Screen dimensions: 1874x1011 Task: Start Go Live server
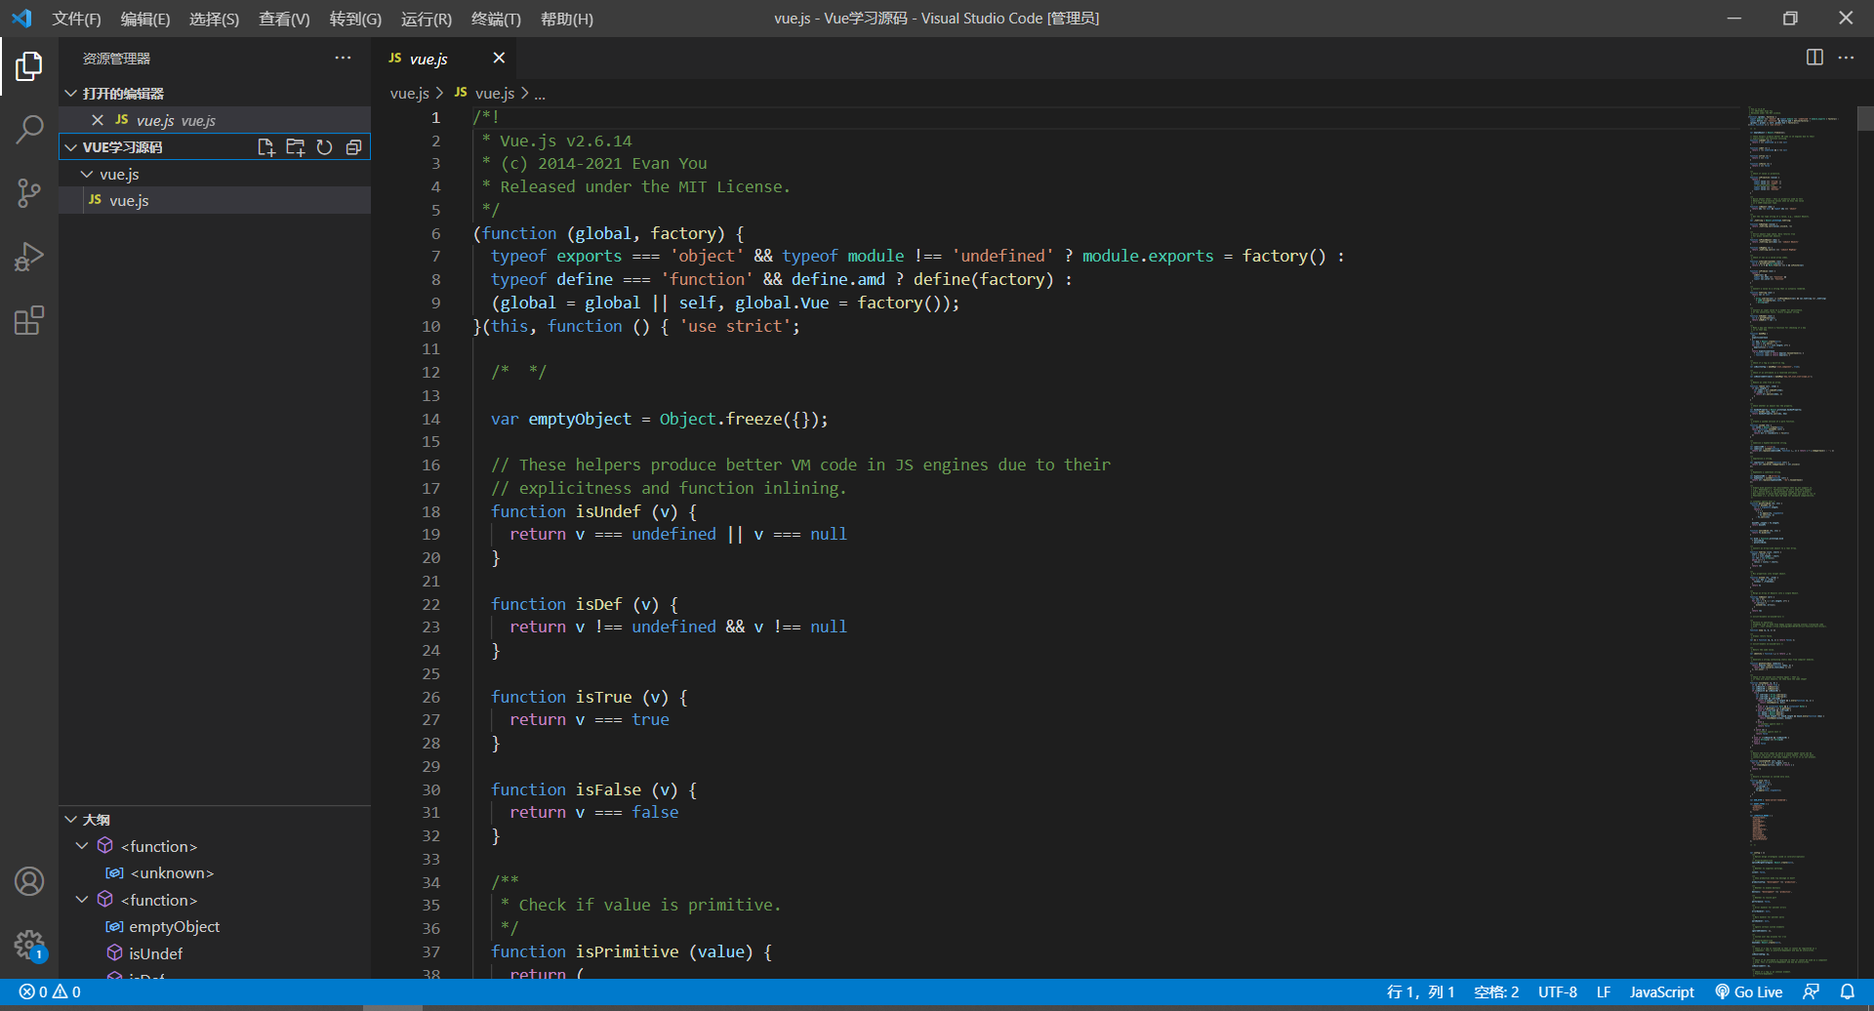click(1749, 991)
